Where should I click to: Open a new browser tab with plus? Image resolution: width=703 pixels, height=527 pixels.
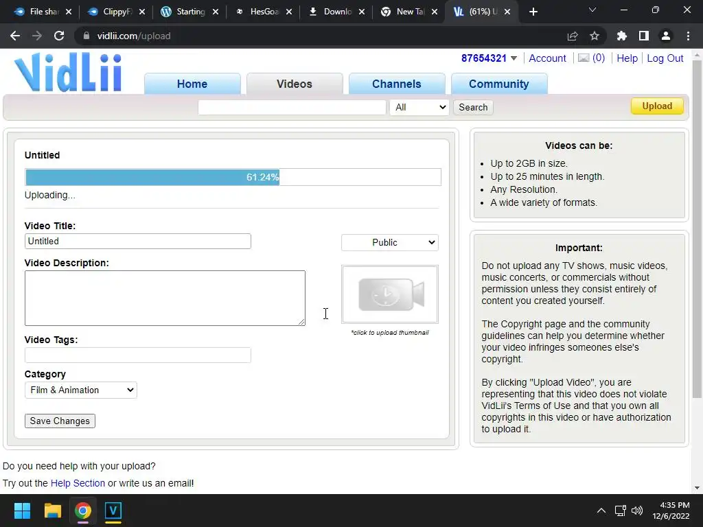533,12
